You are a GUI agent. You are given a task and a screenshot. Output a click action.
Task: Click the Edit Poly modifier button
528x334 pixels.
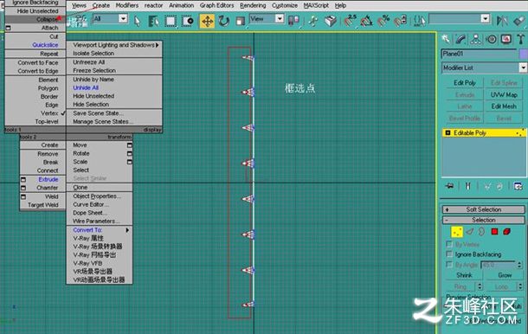click(464, 83)
